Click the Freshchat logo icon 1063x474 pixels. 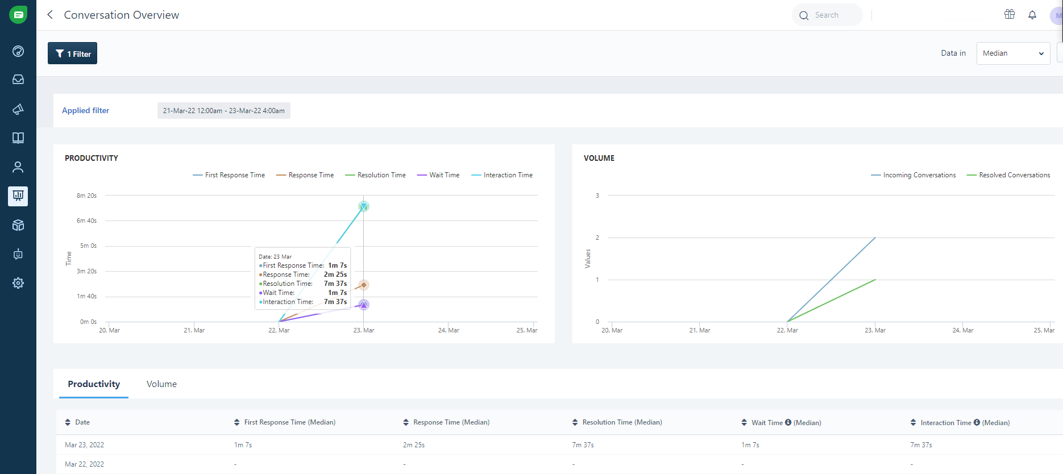(18, 15)
